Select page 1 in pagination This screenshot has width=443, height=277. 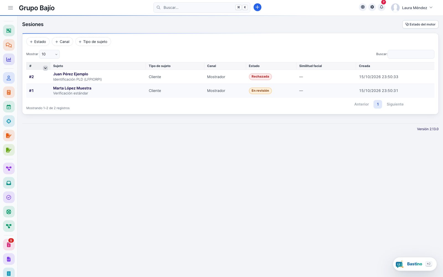(378, 104)
